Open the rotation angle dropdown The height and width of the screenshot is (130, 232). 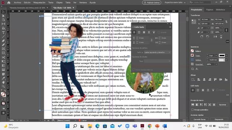208,28
